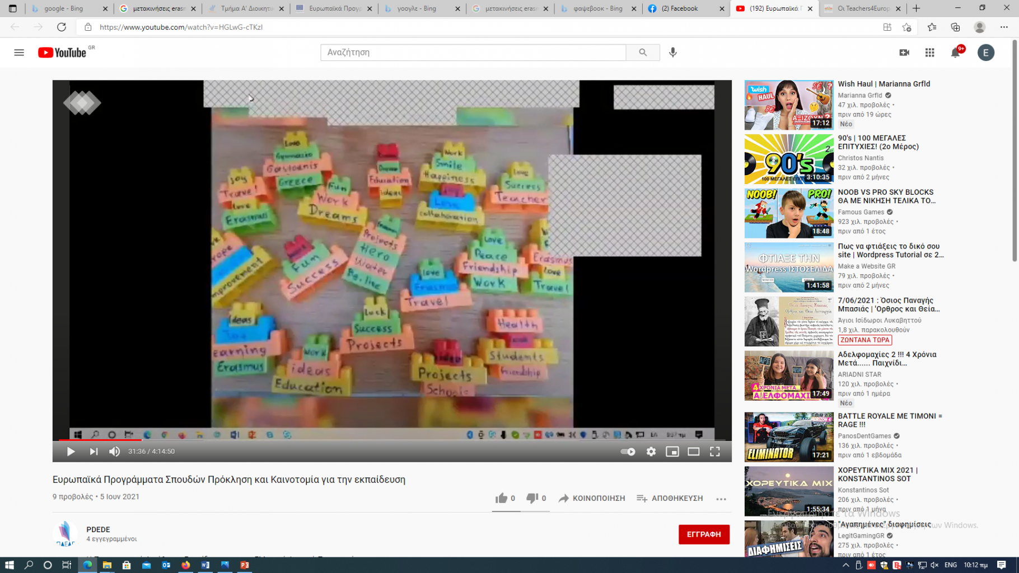1019x573 pixels.
Task: Click the search magnifier button
Action: pos(643,53)
